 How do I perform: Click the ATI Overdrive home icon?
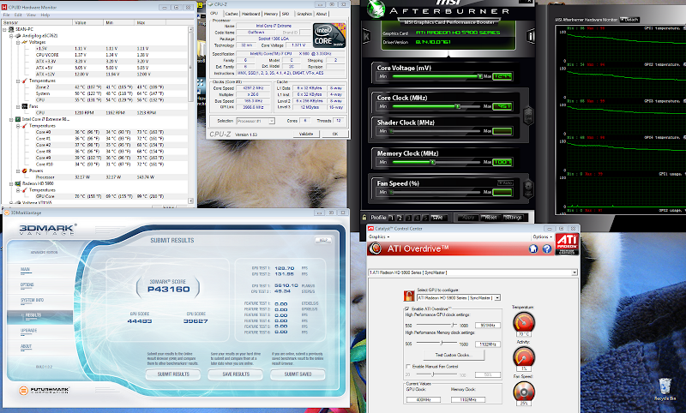click(533, 248)
